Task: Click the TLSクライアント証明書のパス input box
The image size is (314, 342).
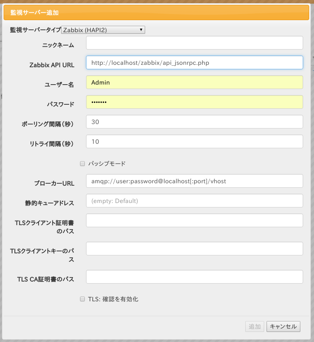Action: 194,220
